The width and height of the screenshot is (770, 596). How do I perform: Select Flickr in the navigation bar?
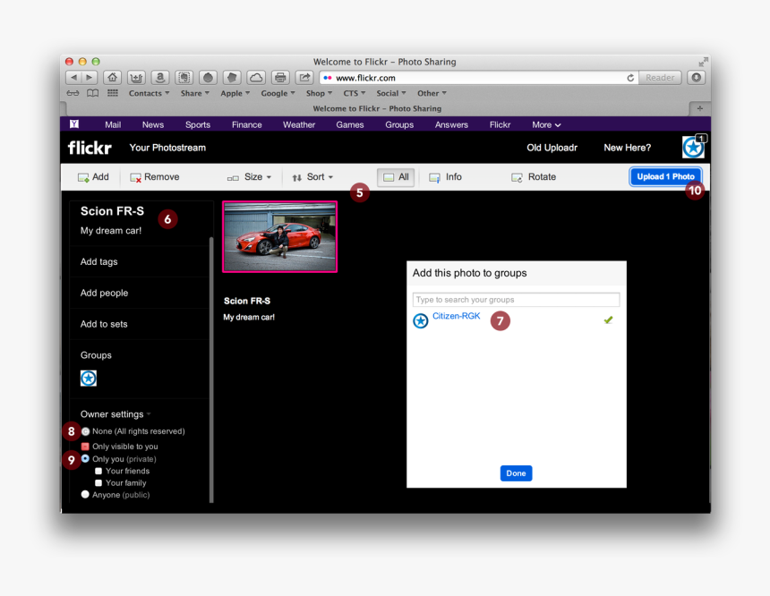pyautogui.click(x=500, y=123)
